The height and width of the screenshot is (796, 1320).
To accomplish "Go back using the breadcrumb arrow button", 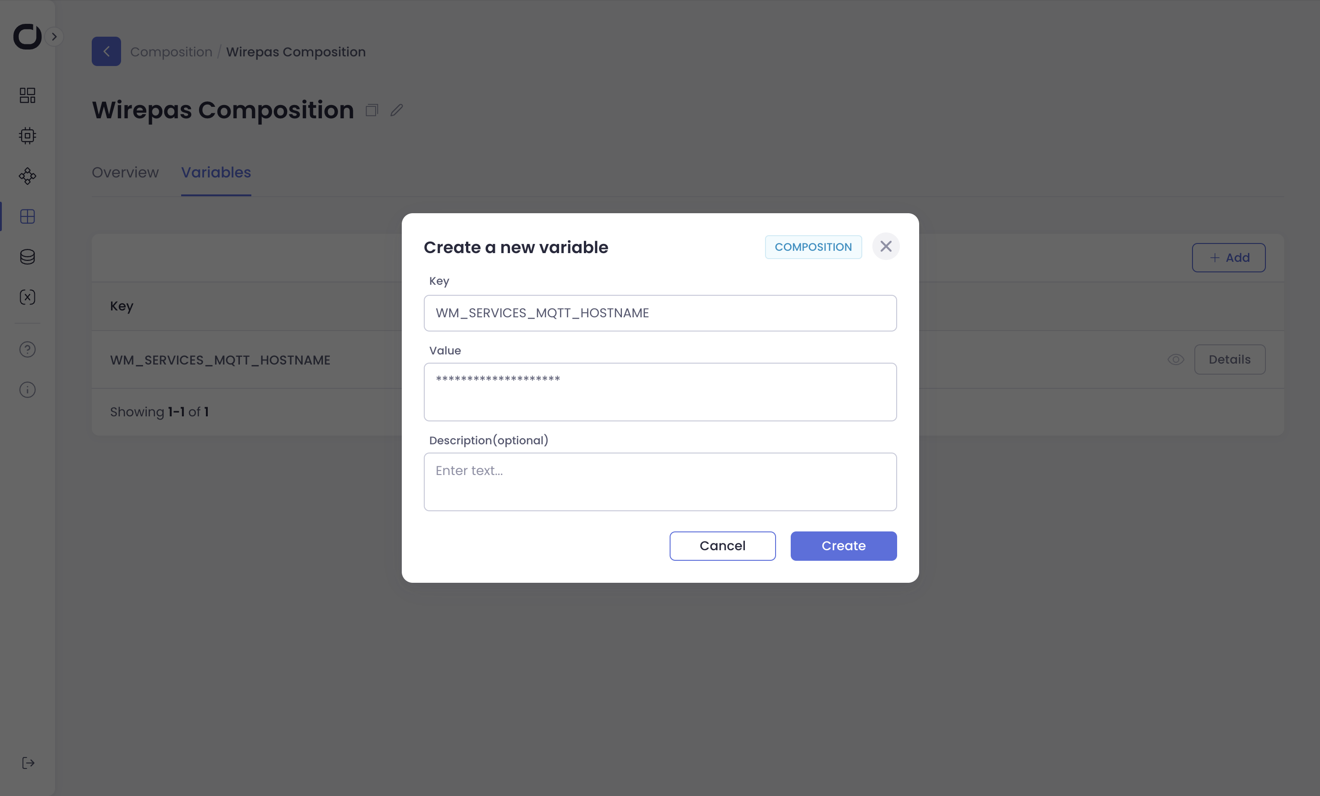I will pyautogui.click(x=106, y=51).
